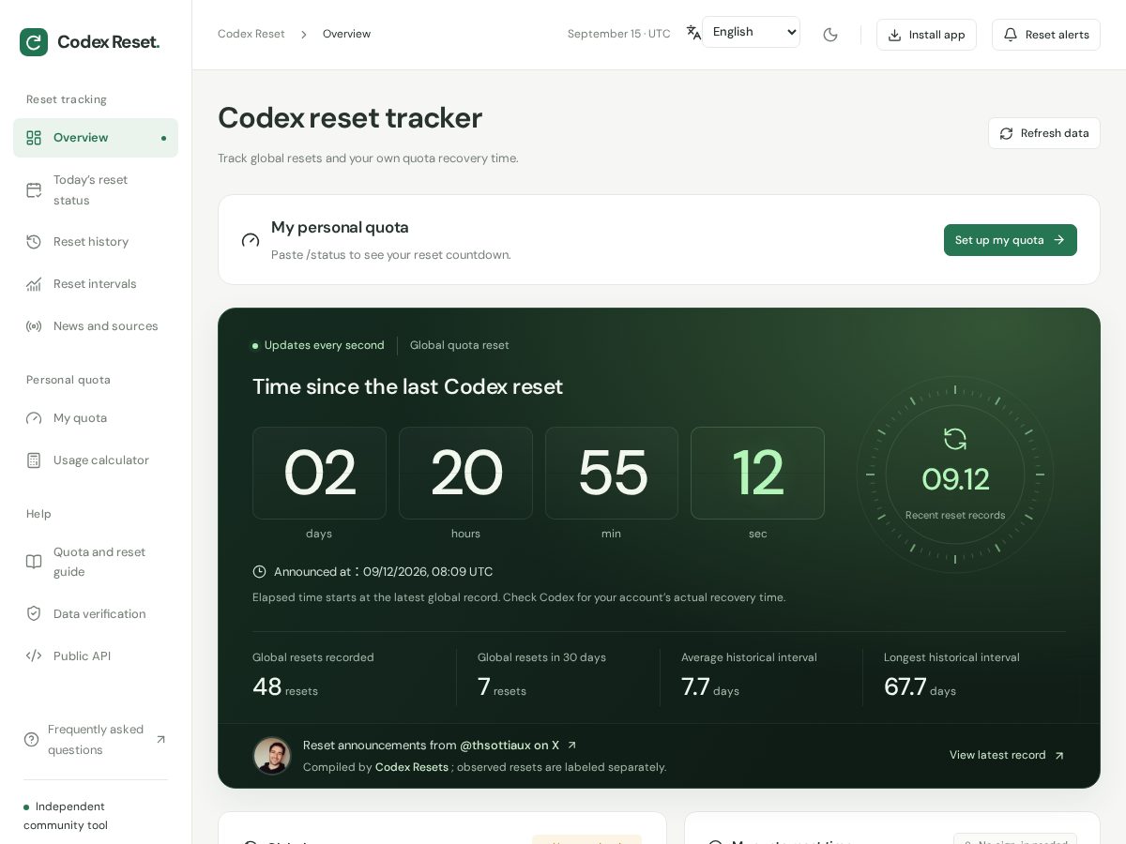Open Frequently asked questions link

point(96,740)
